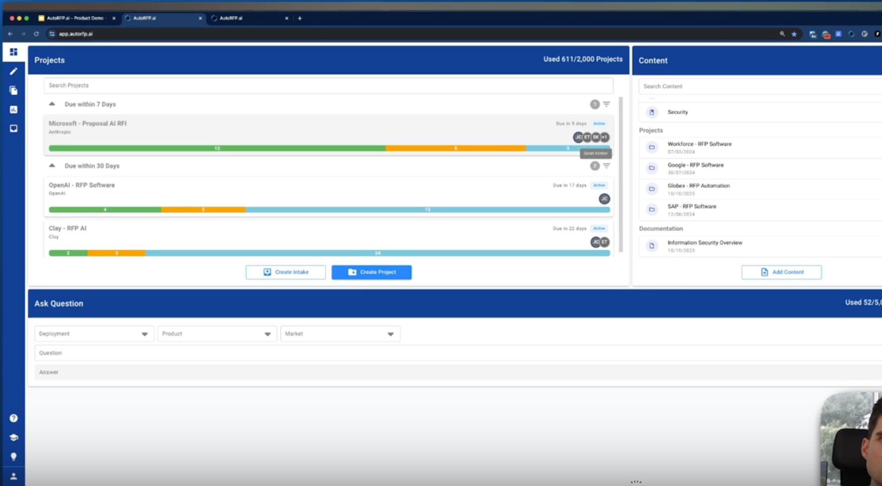Open the Clay - RFP AI project
The width and height of the screenshot is (882, 486).
pyautogui.click(x=67, y=228)
